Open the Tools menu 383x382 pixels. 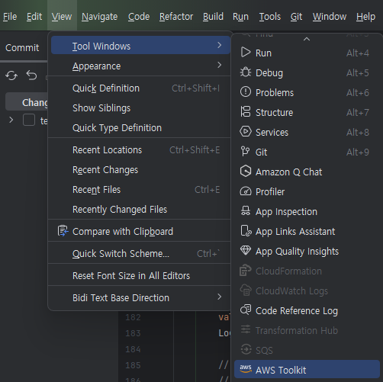click(270, 17)
